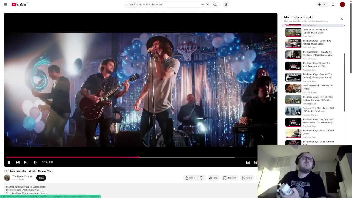This screenshot has width=352, height=198.
Task: Open the hamburger guide menu
Action: pos(6,4)
